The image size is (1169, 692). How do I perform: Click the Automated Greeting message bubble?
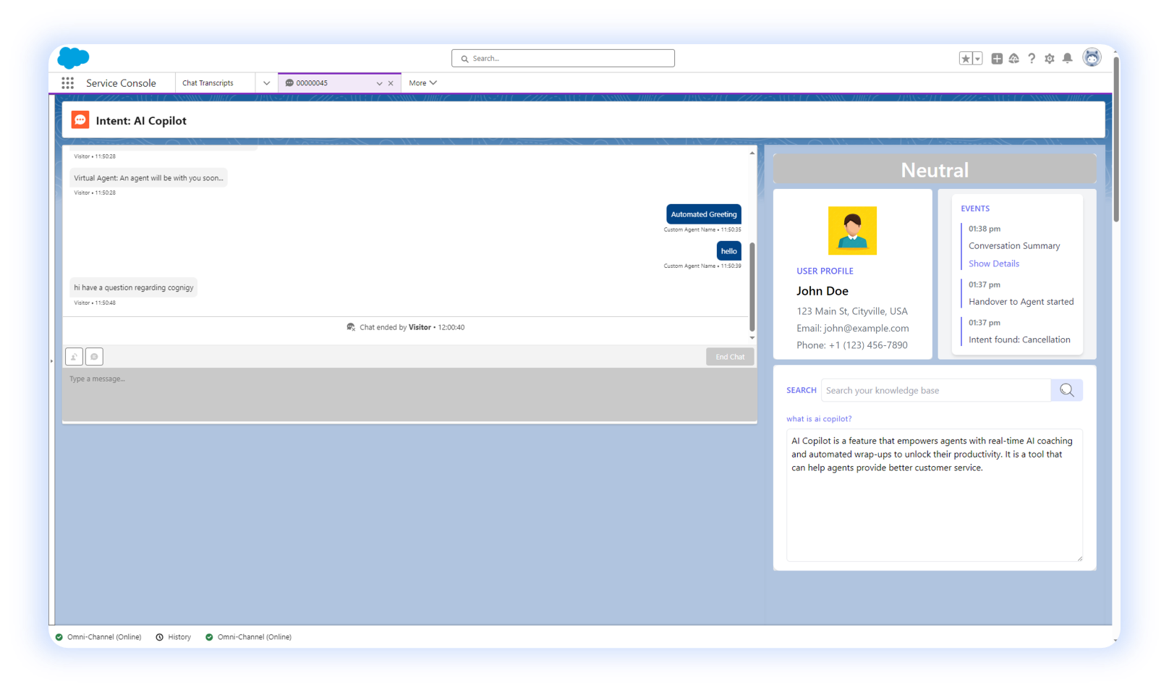704,214
